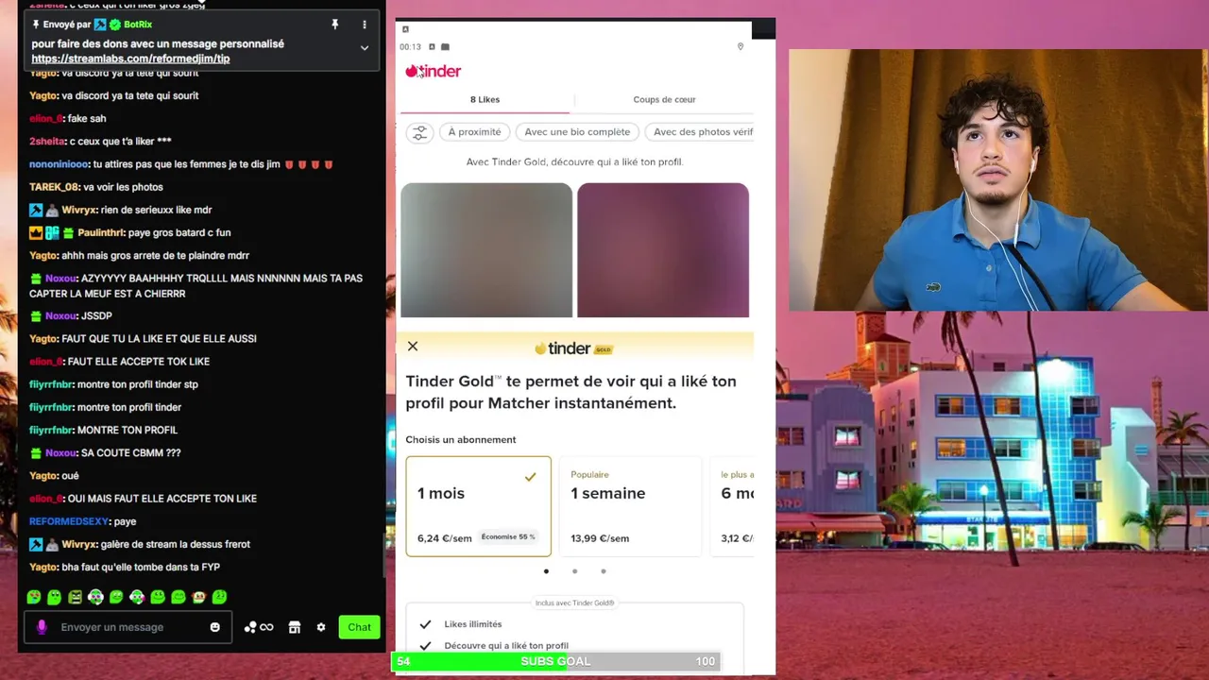The height and width of the screenshot is (680, 1209).
Task: Select the angry square-faced emote
Action: (75, 597)
